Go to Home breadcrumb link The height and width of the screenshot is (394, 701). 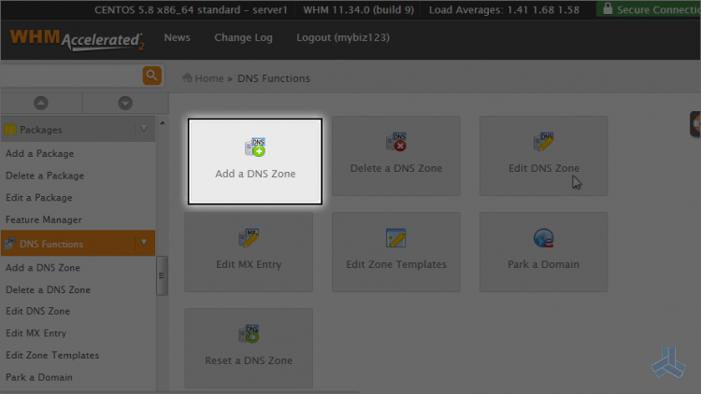208,78
